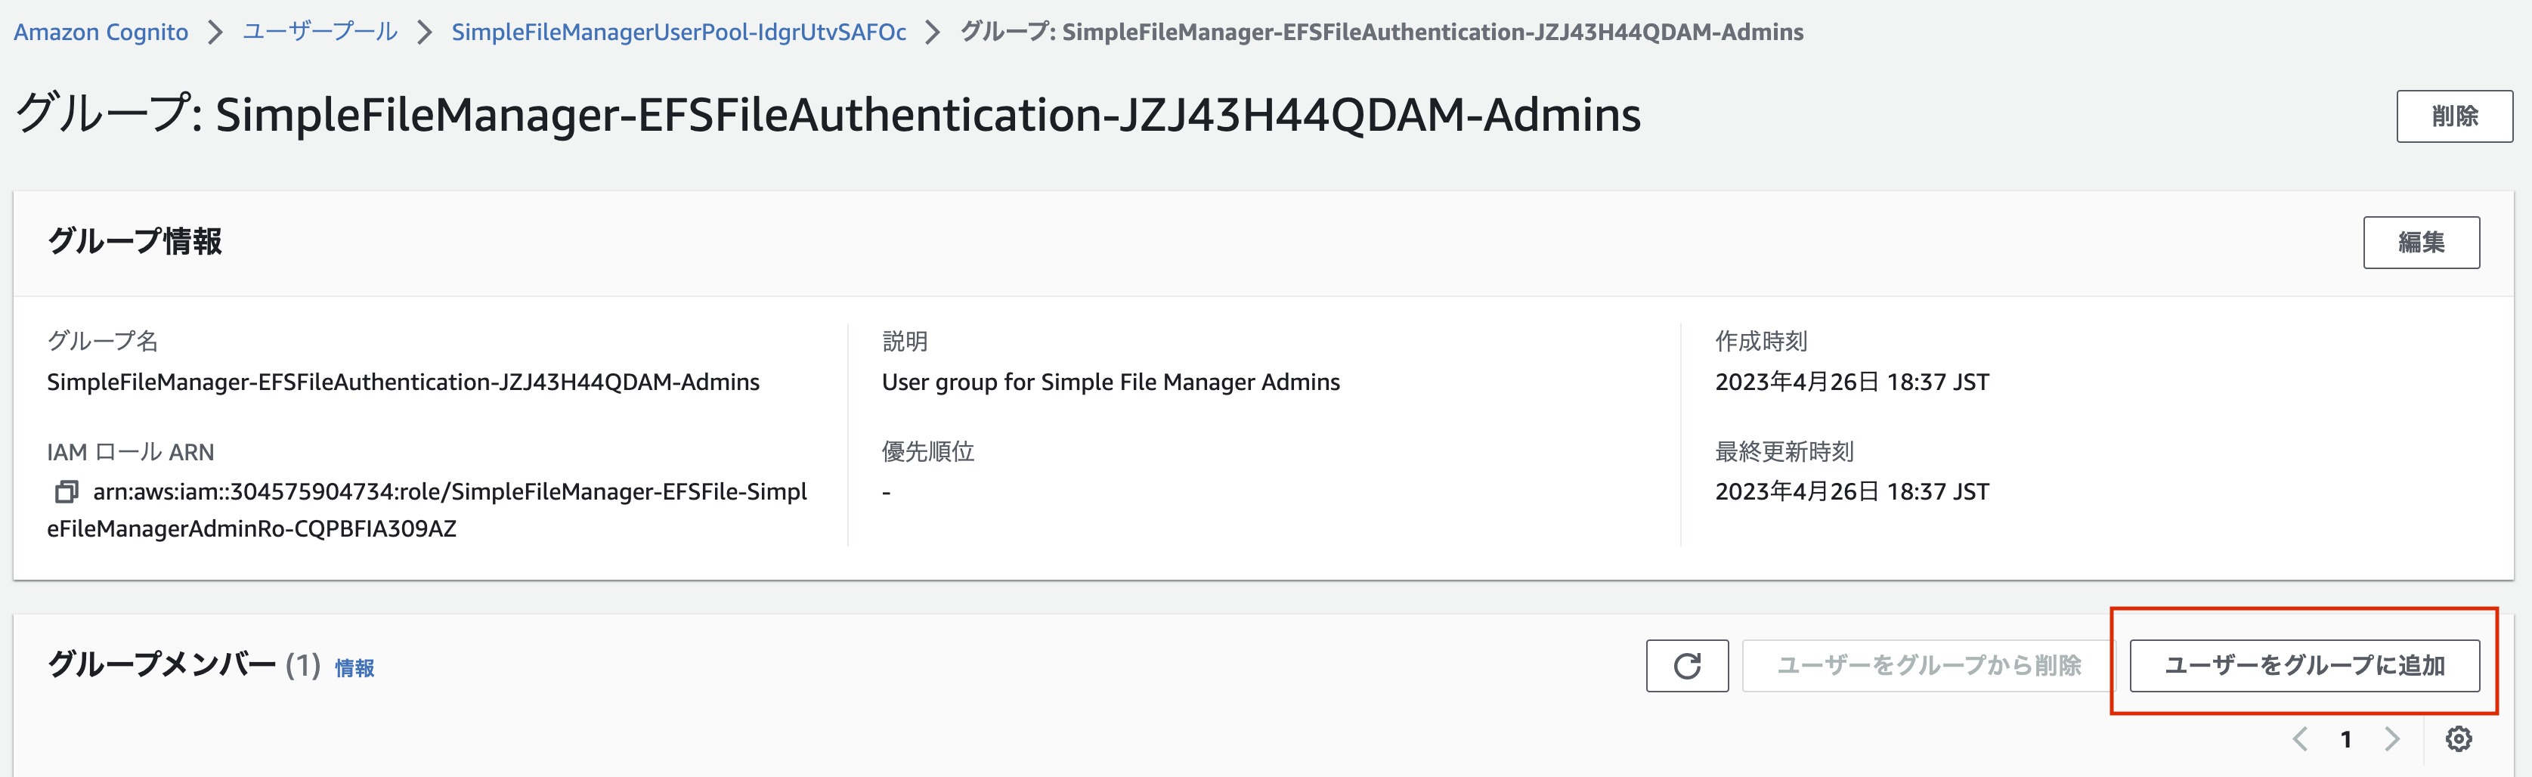Select the group name value under グループ名

tap(403, 382)
